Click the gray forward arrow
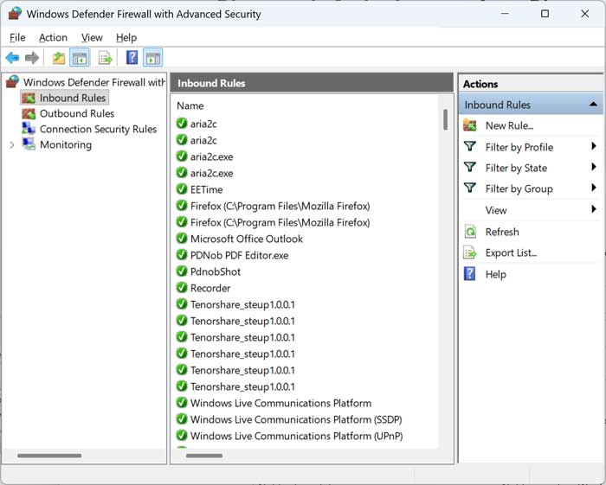 [x=32, y=58]
